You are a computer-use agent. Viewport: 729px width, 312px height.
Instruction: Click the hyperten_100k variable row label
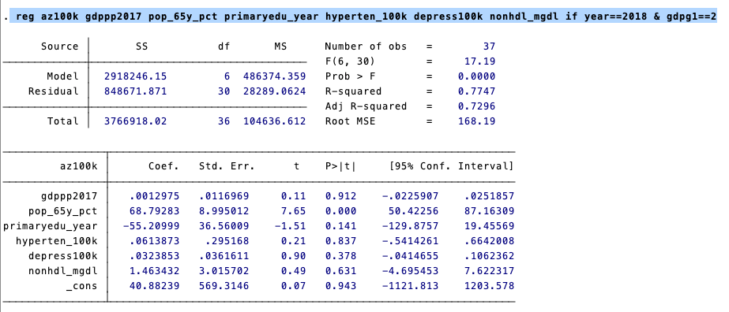click(x=57, y=240)
